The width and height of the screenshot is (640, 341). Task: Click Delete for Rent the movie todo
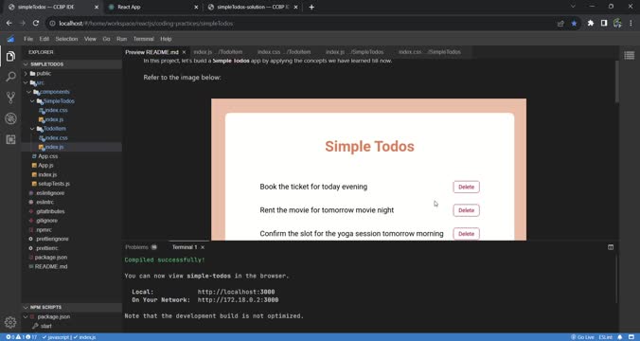(466, 210)
